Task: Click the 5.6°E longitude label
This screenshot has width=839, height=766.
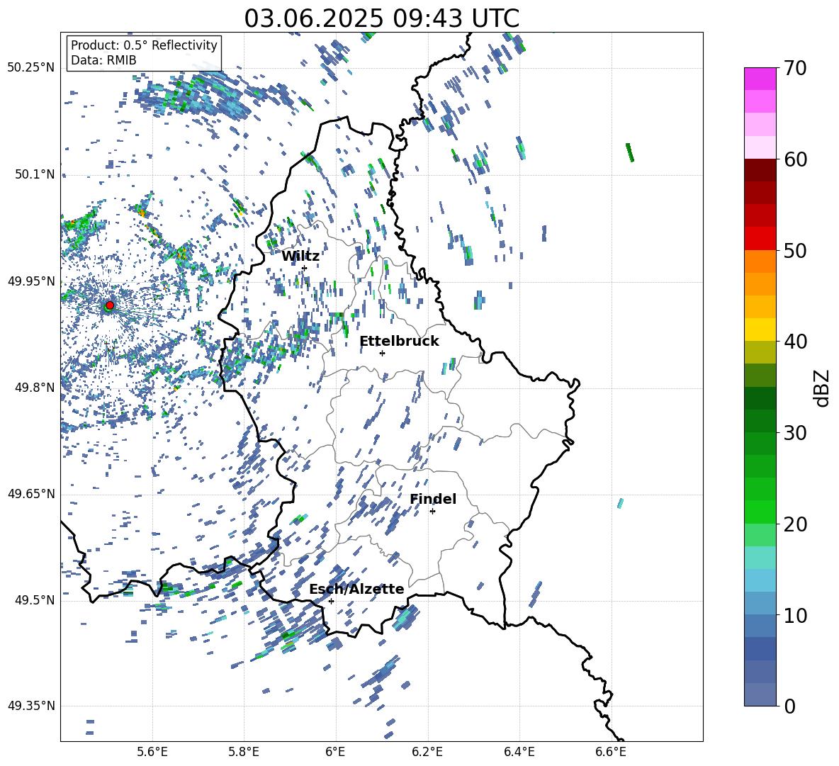Action: [152, 752]
